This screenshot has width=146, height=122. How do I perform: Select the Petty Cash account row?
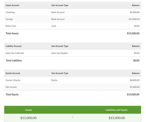tap(73, 26)
